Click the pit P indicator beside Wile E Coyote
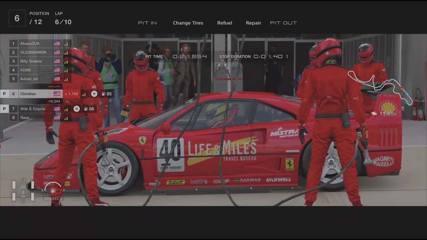Screen dimensions: 427x240 pos(4,109)
